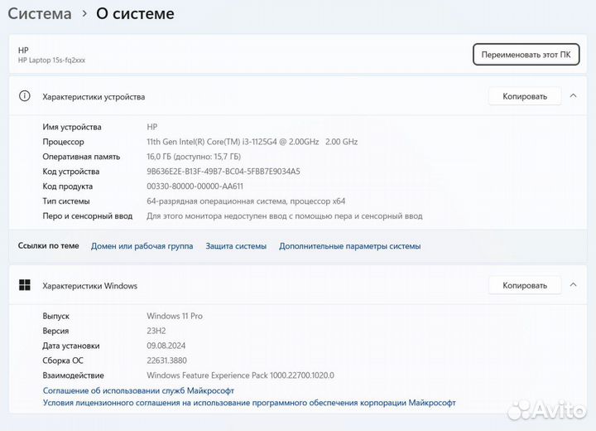Screen dimensions: 596x431
Task: Click the 64-разрядная операционная система value
Action: [246, 201]
